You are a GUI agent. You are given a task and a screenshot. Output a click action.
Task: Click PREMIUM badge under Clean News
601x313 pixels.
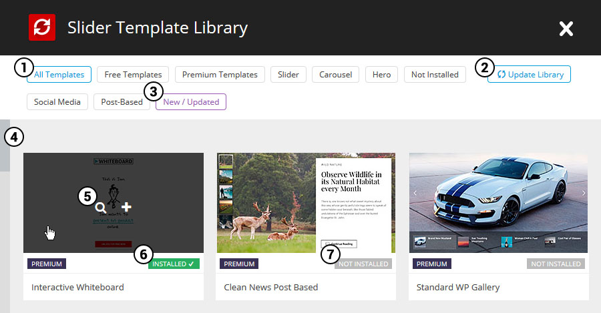(239, 264)
